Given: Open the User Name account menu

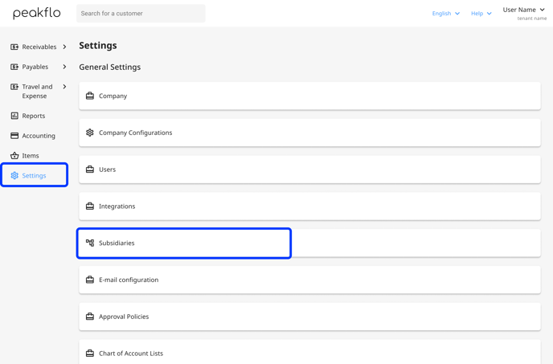Looking at the screenshot, I should (524, 13).
